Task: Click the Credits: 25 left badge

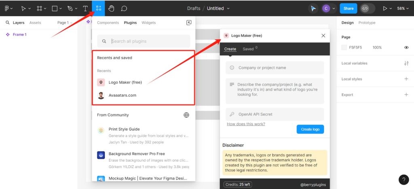Action: 238,185
